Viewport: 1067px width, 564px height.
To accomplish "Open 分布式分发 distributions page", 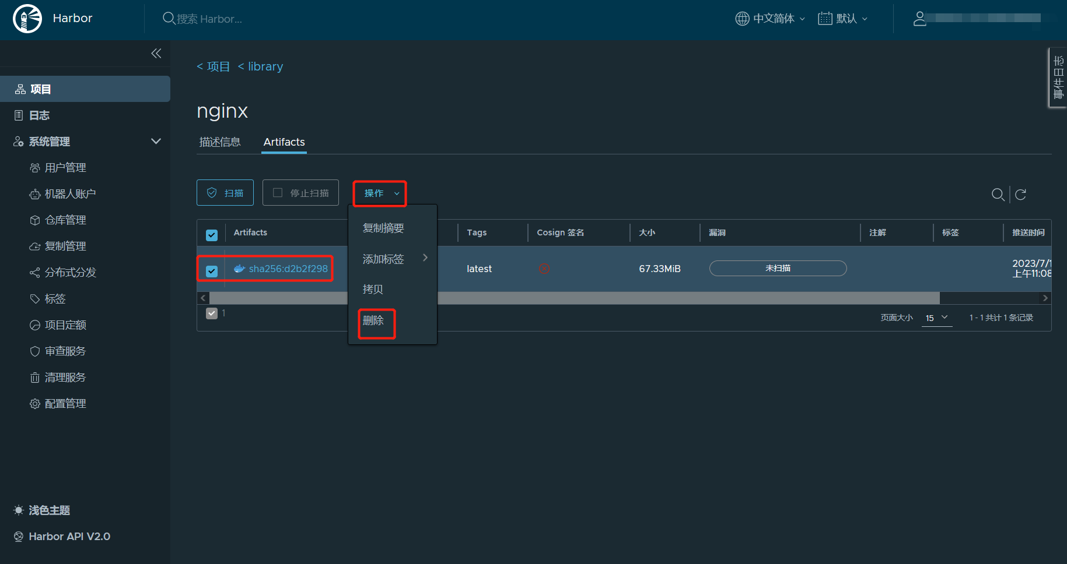I will click(x=70, y=273).
